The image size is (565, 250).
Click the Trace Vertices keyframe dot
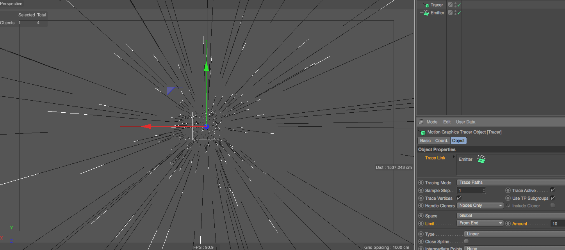(x=421, y=198)
